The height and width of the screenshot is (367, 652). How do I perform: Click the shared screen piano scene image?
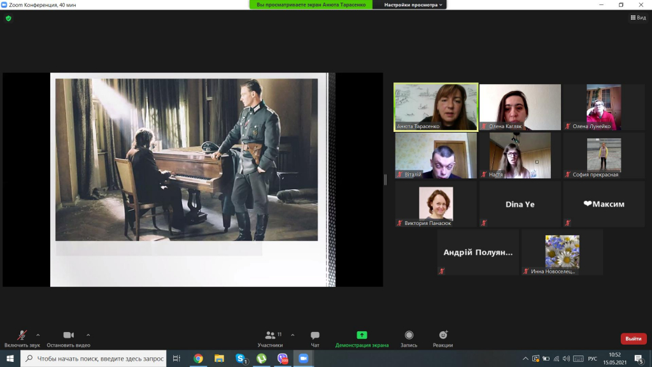click(x=187, y=160)
